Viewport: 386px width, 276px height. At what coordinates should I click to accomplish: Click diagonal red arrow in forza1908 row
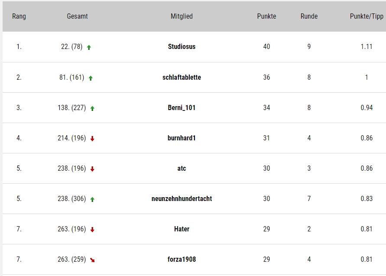click(92, 260)
